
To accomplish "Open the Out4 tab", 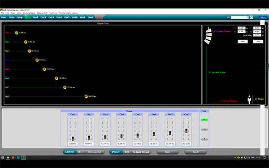I will 59,17.
